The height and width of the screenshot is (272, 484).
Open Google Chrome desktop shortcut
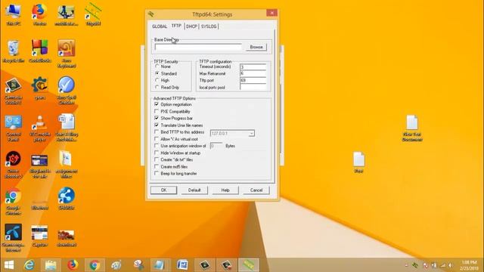point(14,202)
